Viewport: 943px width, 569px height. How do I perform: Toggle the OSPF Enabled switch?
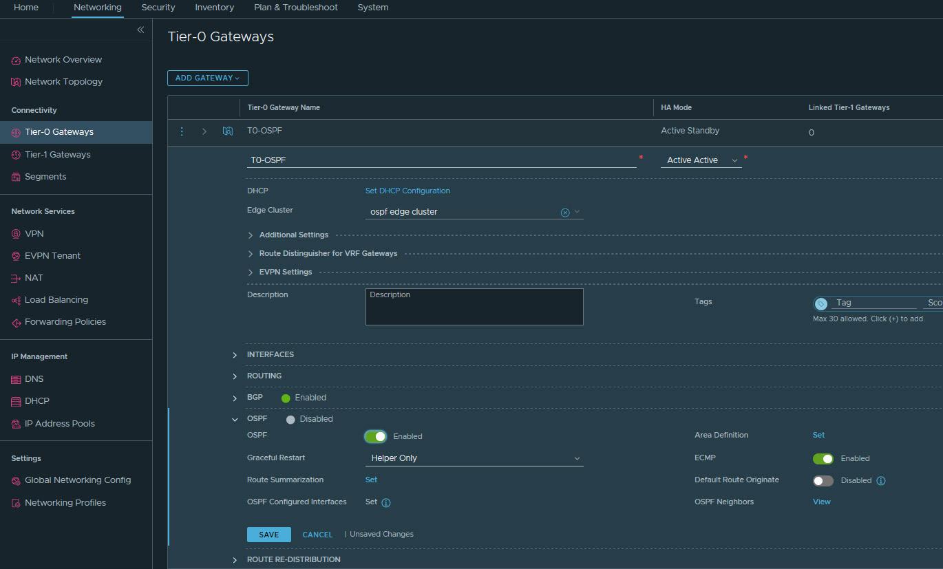point(375,436)
